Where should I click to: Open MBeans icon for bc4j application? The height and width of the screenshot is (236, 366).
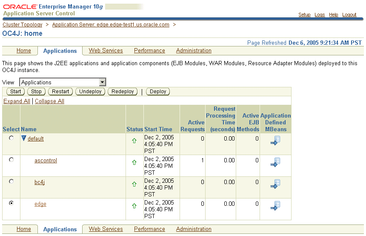tap(275, 184)
